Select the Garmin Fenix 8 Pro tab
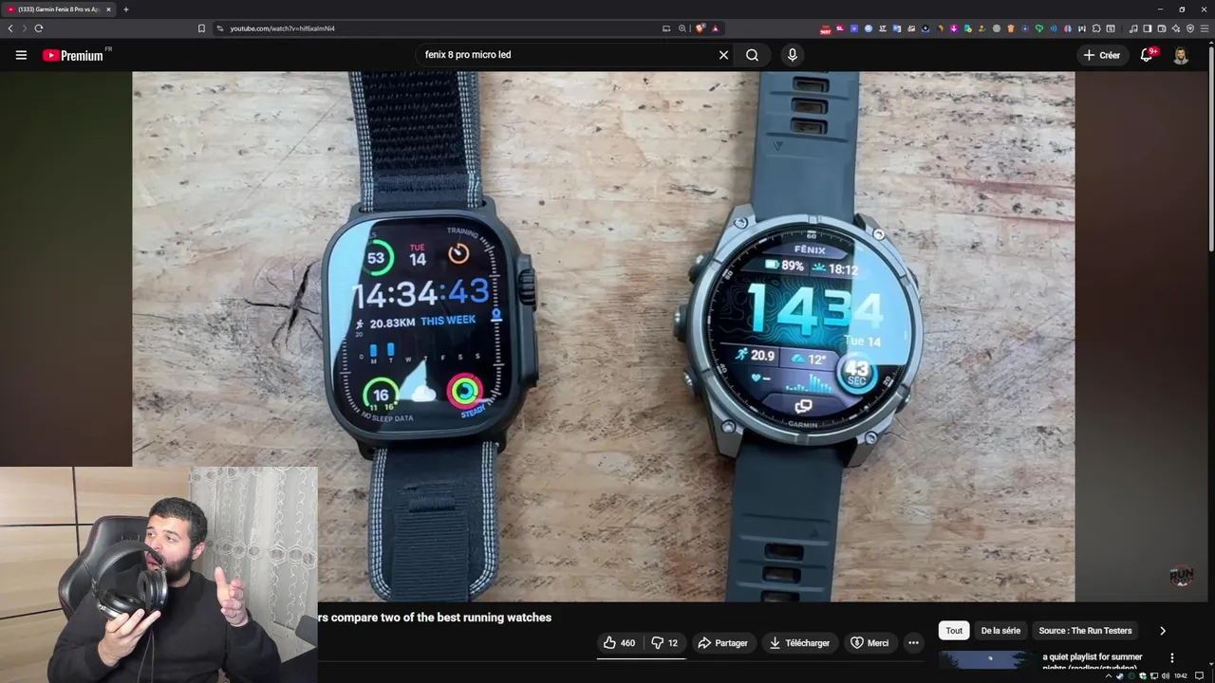Image resolution: width=1215 pixels, height=683 pixels. 59,9
